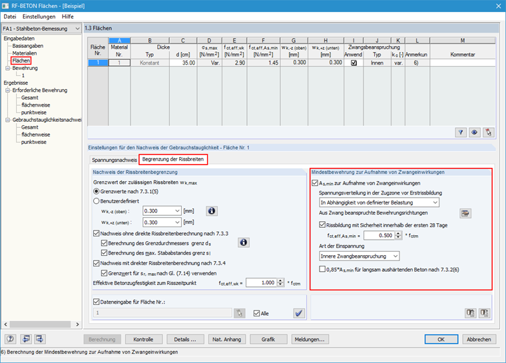Go to next module window icon
Screen dimensions: 506x363
tap(40, 339)
